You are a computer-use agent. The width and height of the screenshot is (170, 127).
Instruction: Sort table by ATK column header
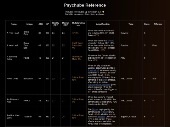(x=41, y=24)
